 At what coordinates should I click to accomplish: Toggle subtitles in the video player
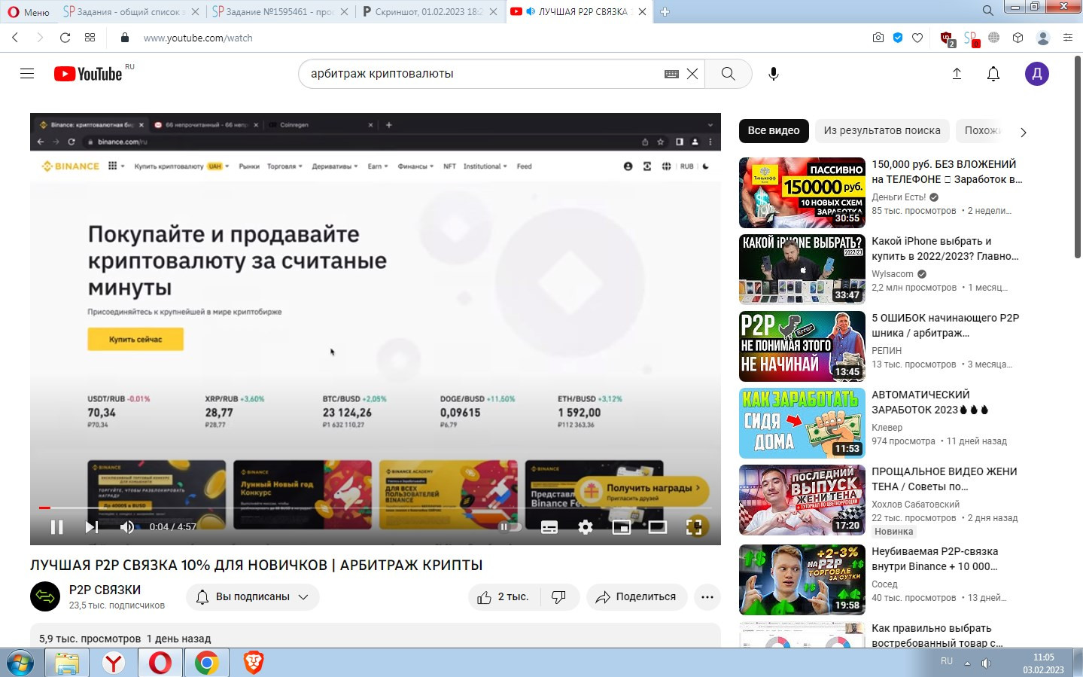click(x=549, y=527)
